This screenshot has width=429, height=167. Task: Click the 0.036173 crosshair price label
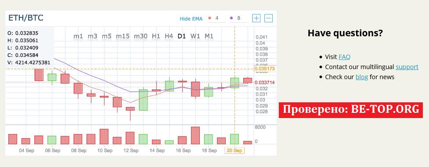[265, 69]
